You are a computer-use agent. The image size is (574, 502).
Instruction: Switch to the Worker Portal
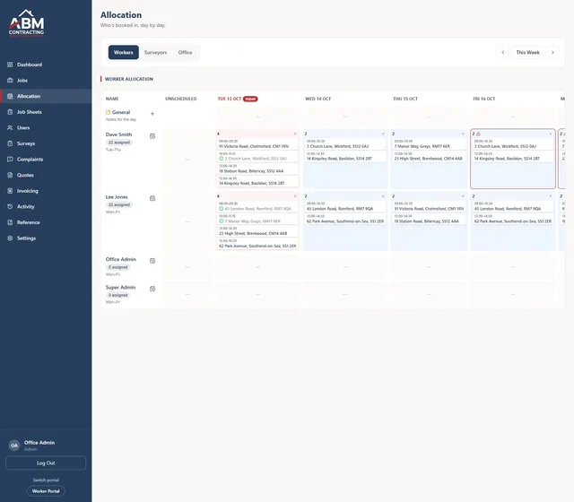pos(46,491)
